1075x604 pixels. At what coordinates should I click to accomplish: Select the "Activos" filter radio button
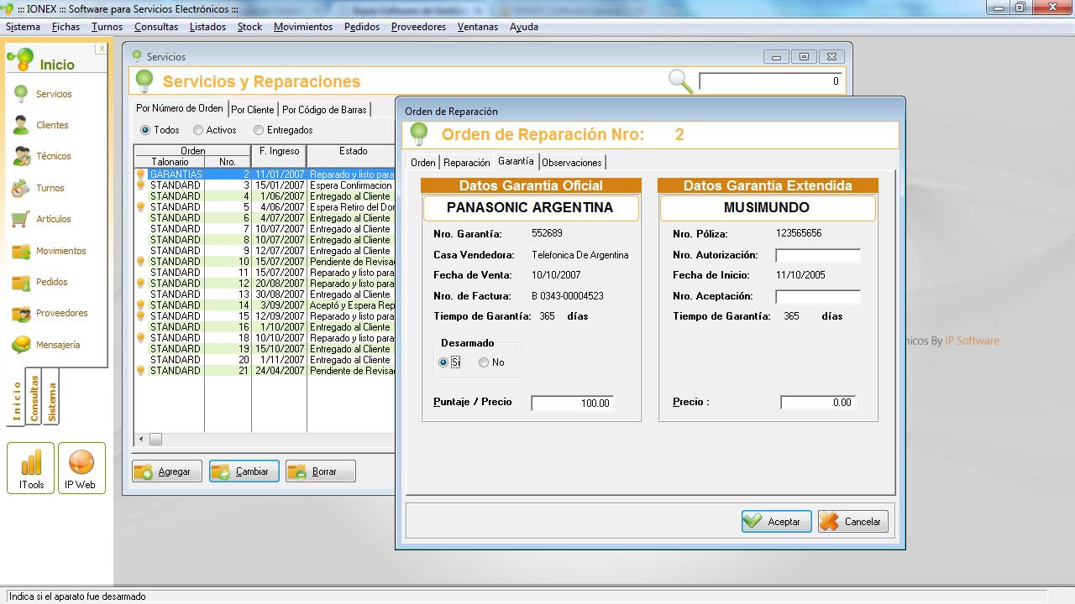click(198, 130)
